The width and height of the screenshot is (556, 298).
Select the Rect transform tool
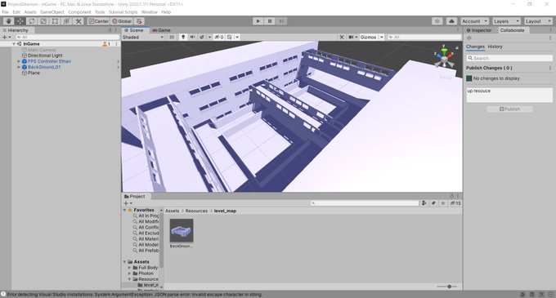(x=55, y=21)
